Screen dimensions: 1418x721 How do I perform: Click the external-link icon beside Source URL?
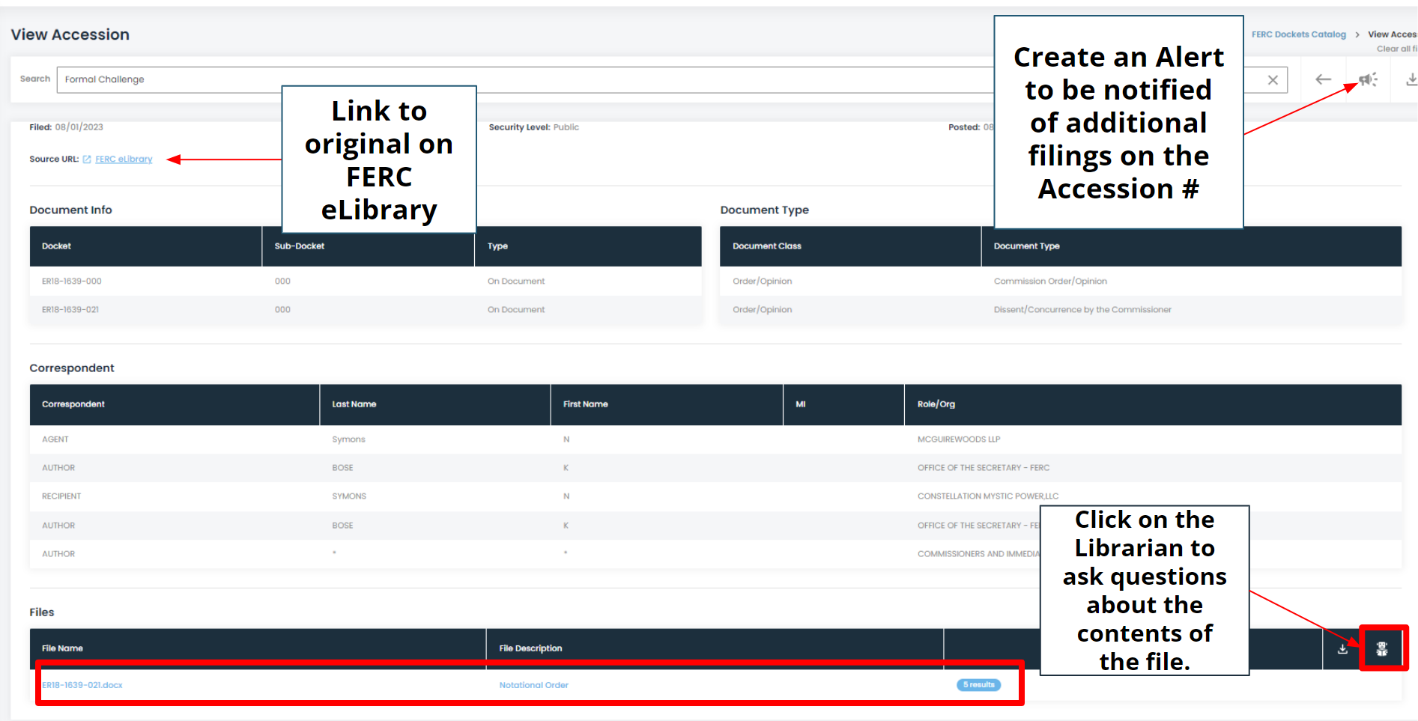[87, 159]
